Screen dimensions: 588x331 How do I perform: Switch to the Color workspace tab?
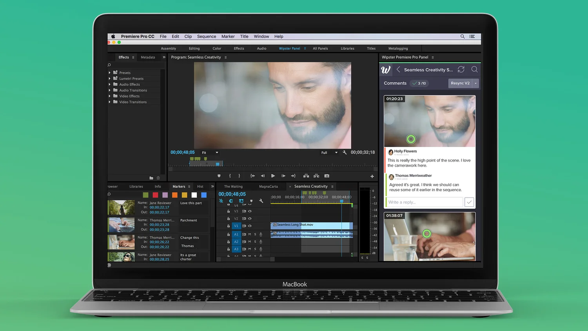tap(217, 49)
